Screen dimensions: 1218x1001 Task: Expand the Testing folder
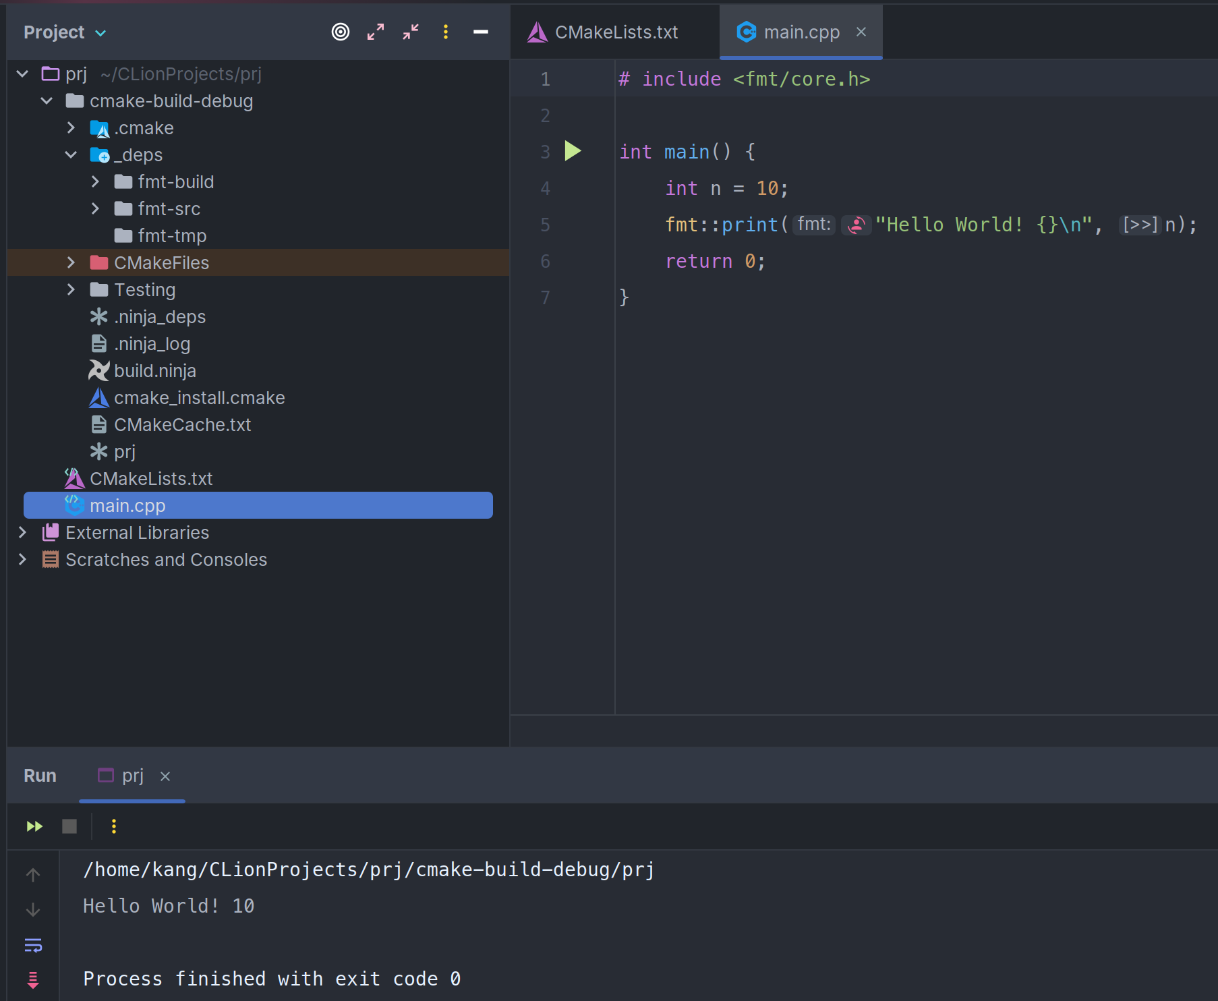tap(71, 289)
